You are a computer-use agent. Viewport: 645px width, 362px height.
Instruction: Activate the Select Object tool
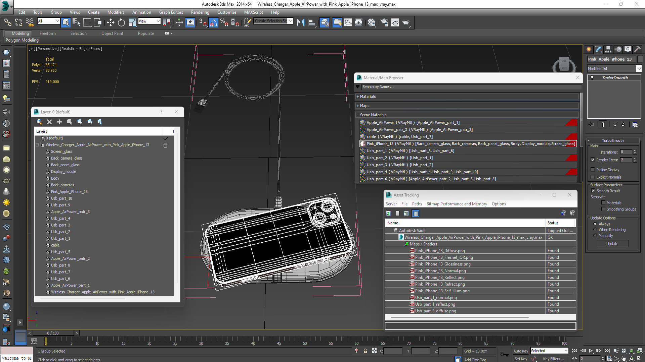tap(66, 22)
